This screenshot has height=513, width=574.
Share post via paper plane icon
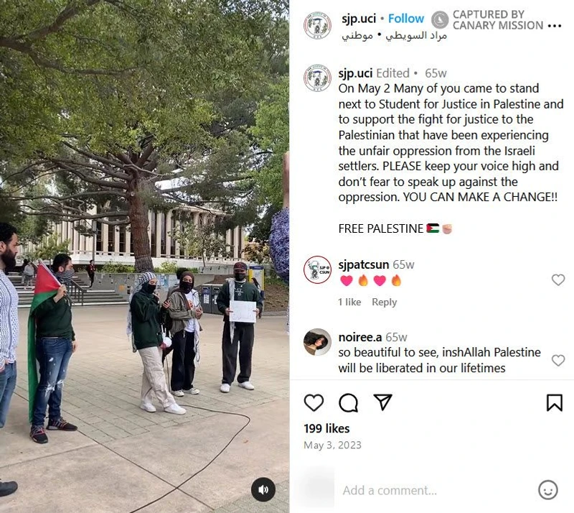(383, 402)
